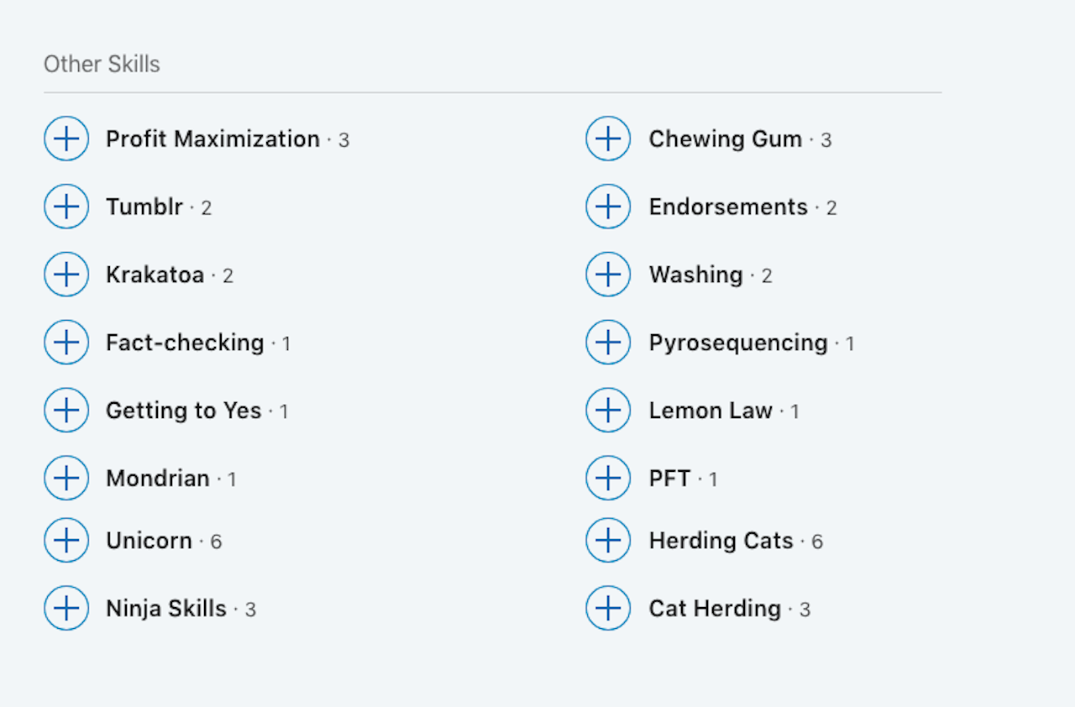Add endorsement for Chewing Gum plus icon
The image size is (1075, 707).
coord(608,139)
